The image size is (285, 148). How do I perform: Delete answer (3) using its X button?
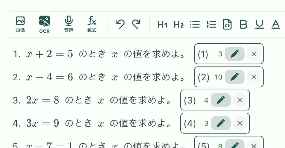coord(240,100)
